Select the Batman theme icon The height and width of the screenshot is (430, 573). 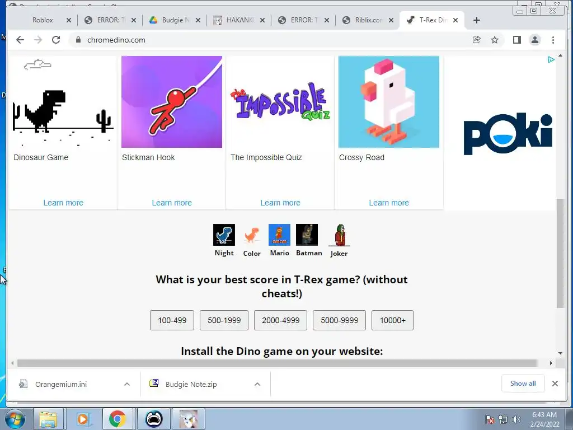(307, 235)
